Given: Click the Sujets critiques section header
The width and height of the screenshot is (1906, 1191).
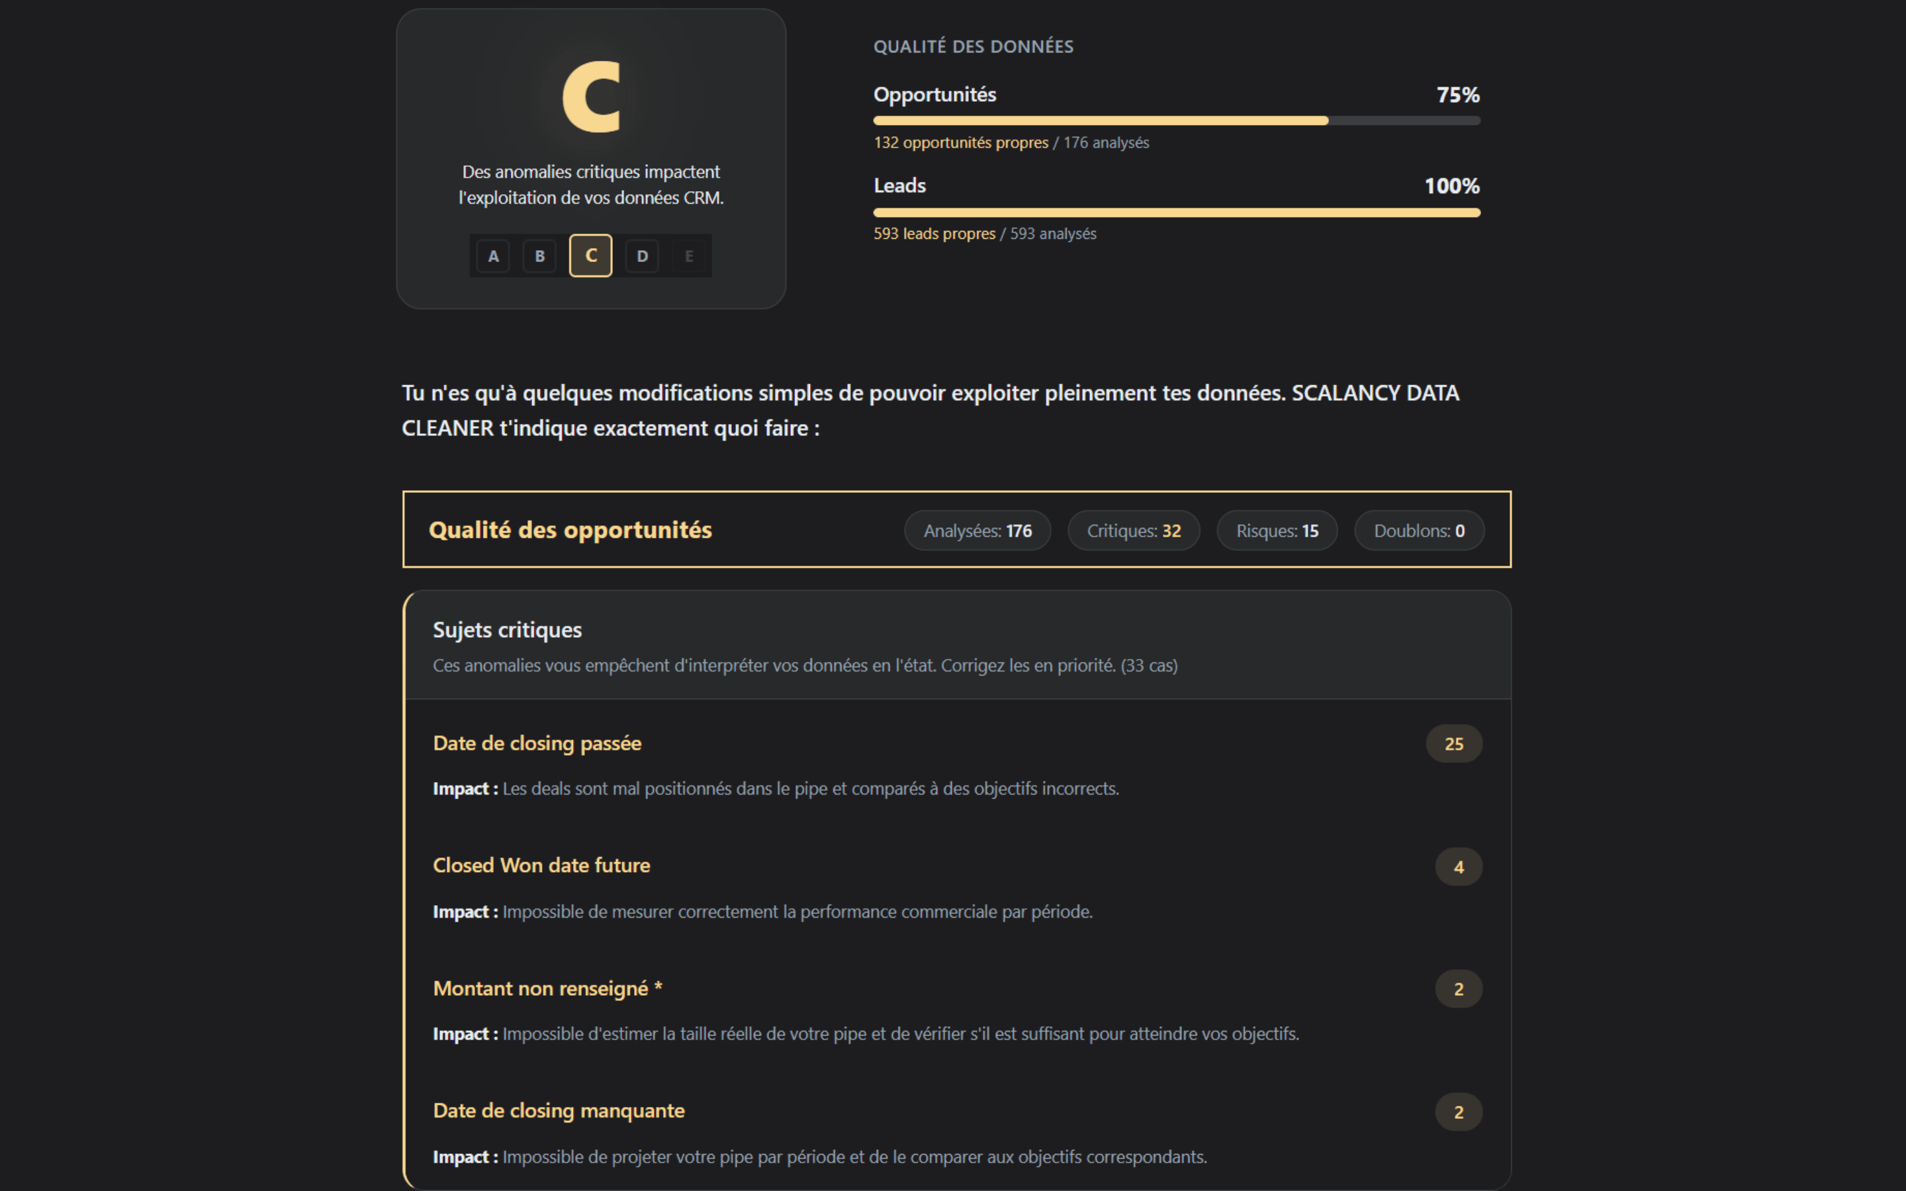Looking at the screenshot, I should 507,630.
